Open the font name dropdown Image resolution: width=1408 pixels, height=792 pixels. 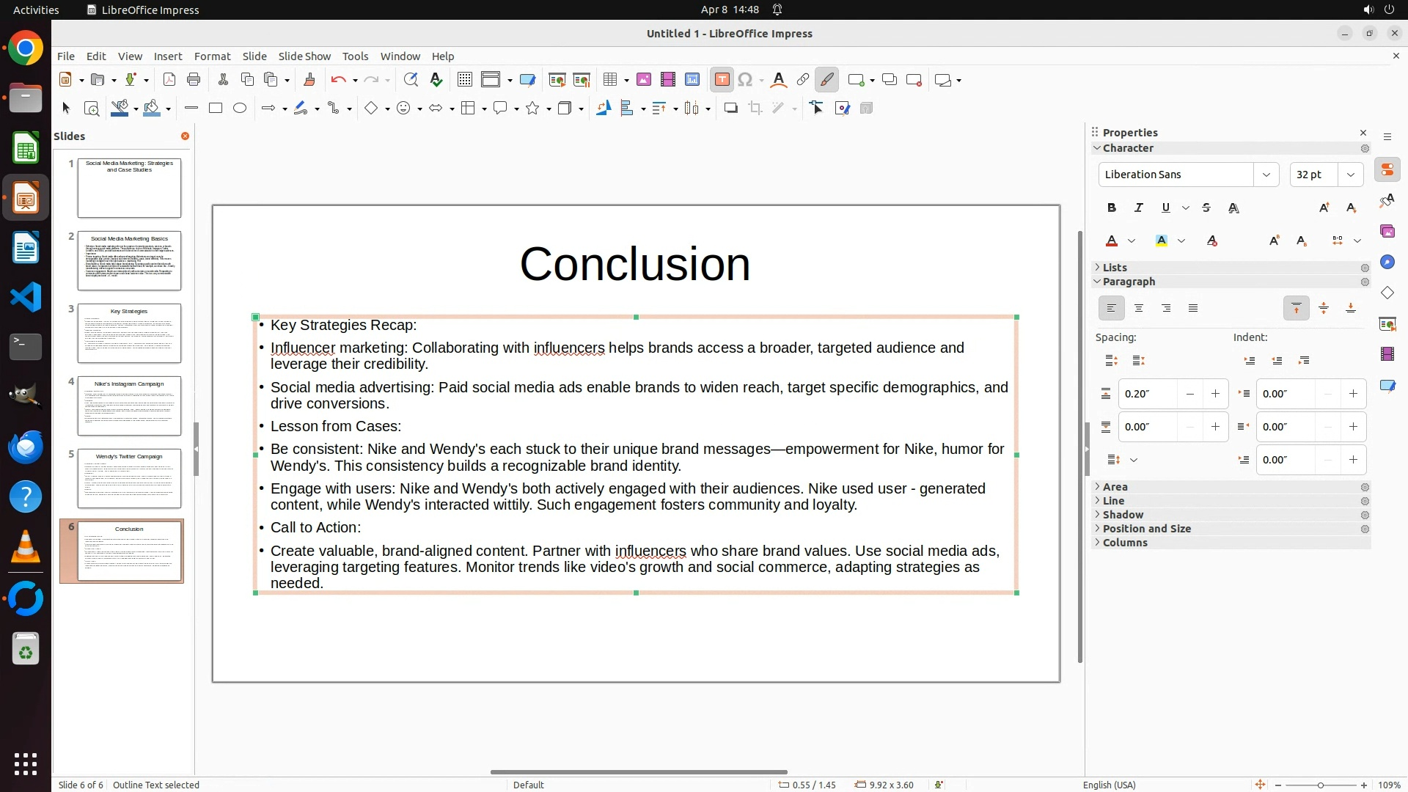pos(1266,175)
